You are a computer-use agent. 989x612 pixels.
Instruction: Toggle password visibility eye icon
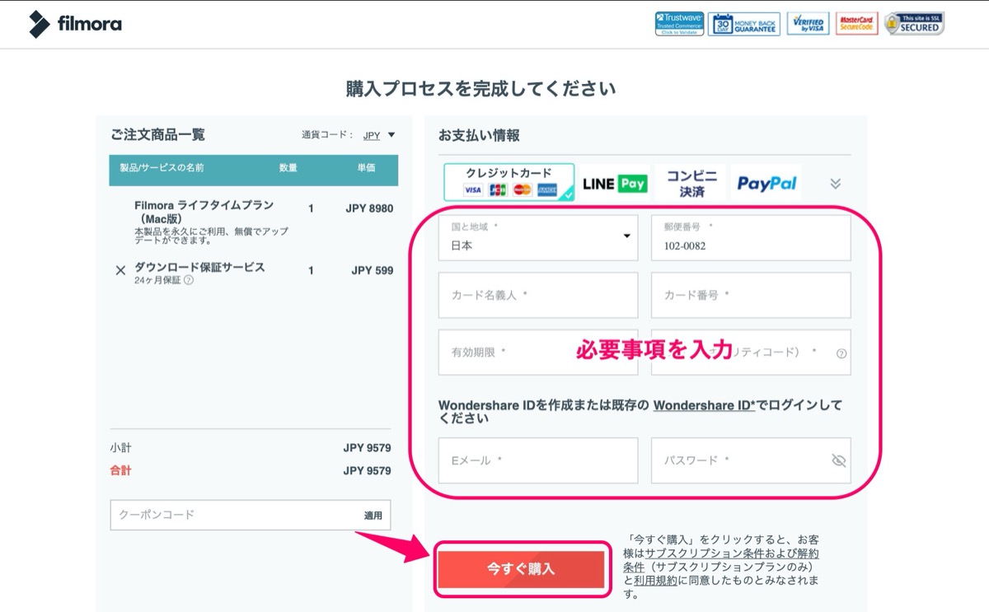(x=839, y=460)
